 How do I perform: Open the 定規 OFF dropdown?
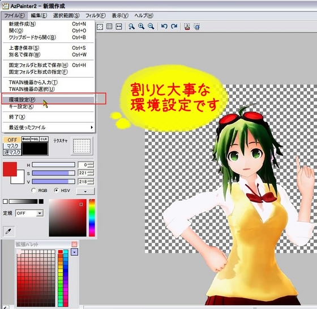pos(29,213)
